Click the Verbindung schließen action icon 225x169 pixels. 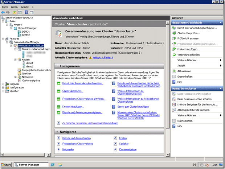(174, 55)
